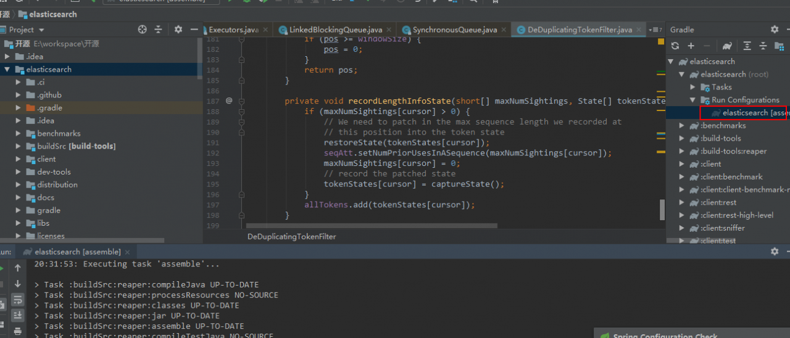790x338 pixels.
Task: Close the LinkedBlockingQueue.java tab
Action: [x=390, y=30]
